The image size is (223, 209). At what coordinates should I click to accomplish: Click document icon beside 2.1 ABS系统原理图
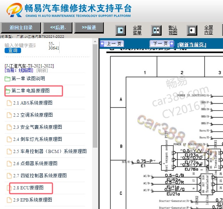click(9, 103)
